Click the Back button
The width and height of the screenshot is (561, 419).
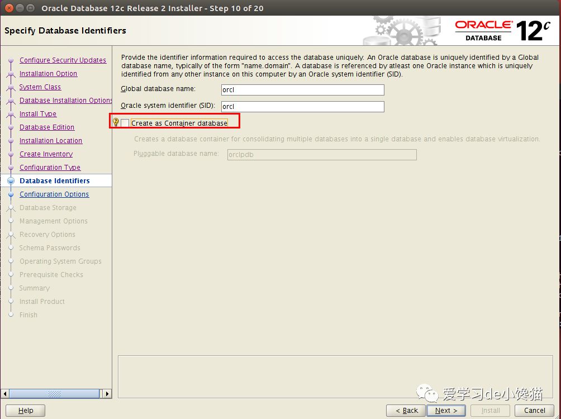(406, 411)
